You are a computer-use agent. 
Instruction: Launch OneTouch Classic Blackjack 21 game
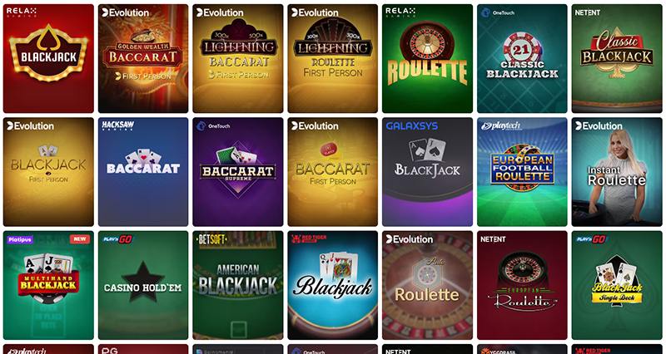(522, 58)
